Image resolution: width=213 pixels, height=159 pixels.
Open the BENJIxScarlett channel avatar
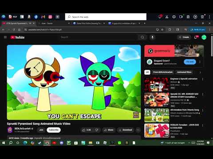pyautogui.click(x=10, y=130)
